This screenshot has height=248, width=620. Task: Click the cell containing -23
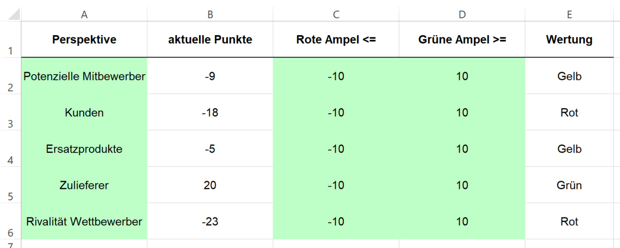coord(210,221)
